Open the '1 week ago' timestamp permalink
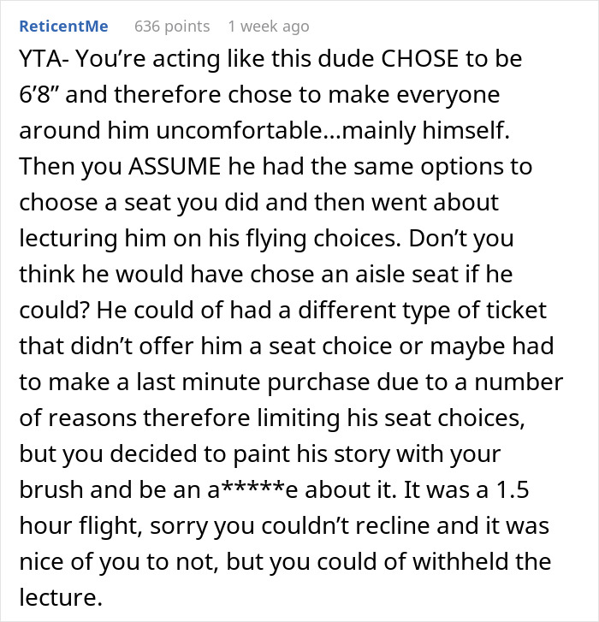The height and width of the screenshot is (622, 599). pyautogui.click(x=268, y=27)
